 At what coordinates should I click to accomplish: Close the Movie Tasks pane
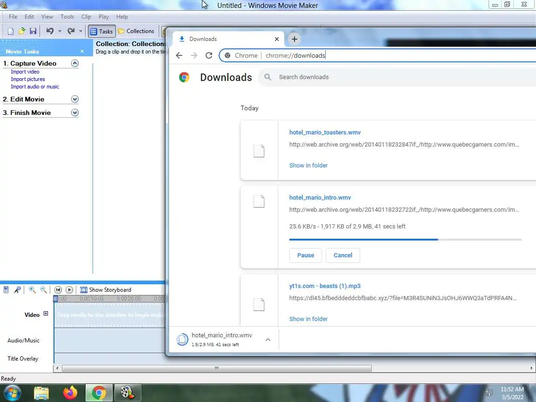[x=82, y=51]
